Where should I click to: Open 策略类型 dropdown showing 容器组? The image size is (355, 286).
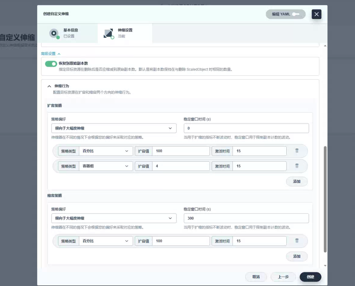[x=106, y=166]
